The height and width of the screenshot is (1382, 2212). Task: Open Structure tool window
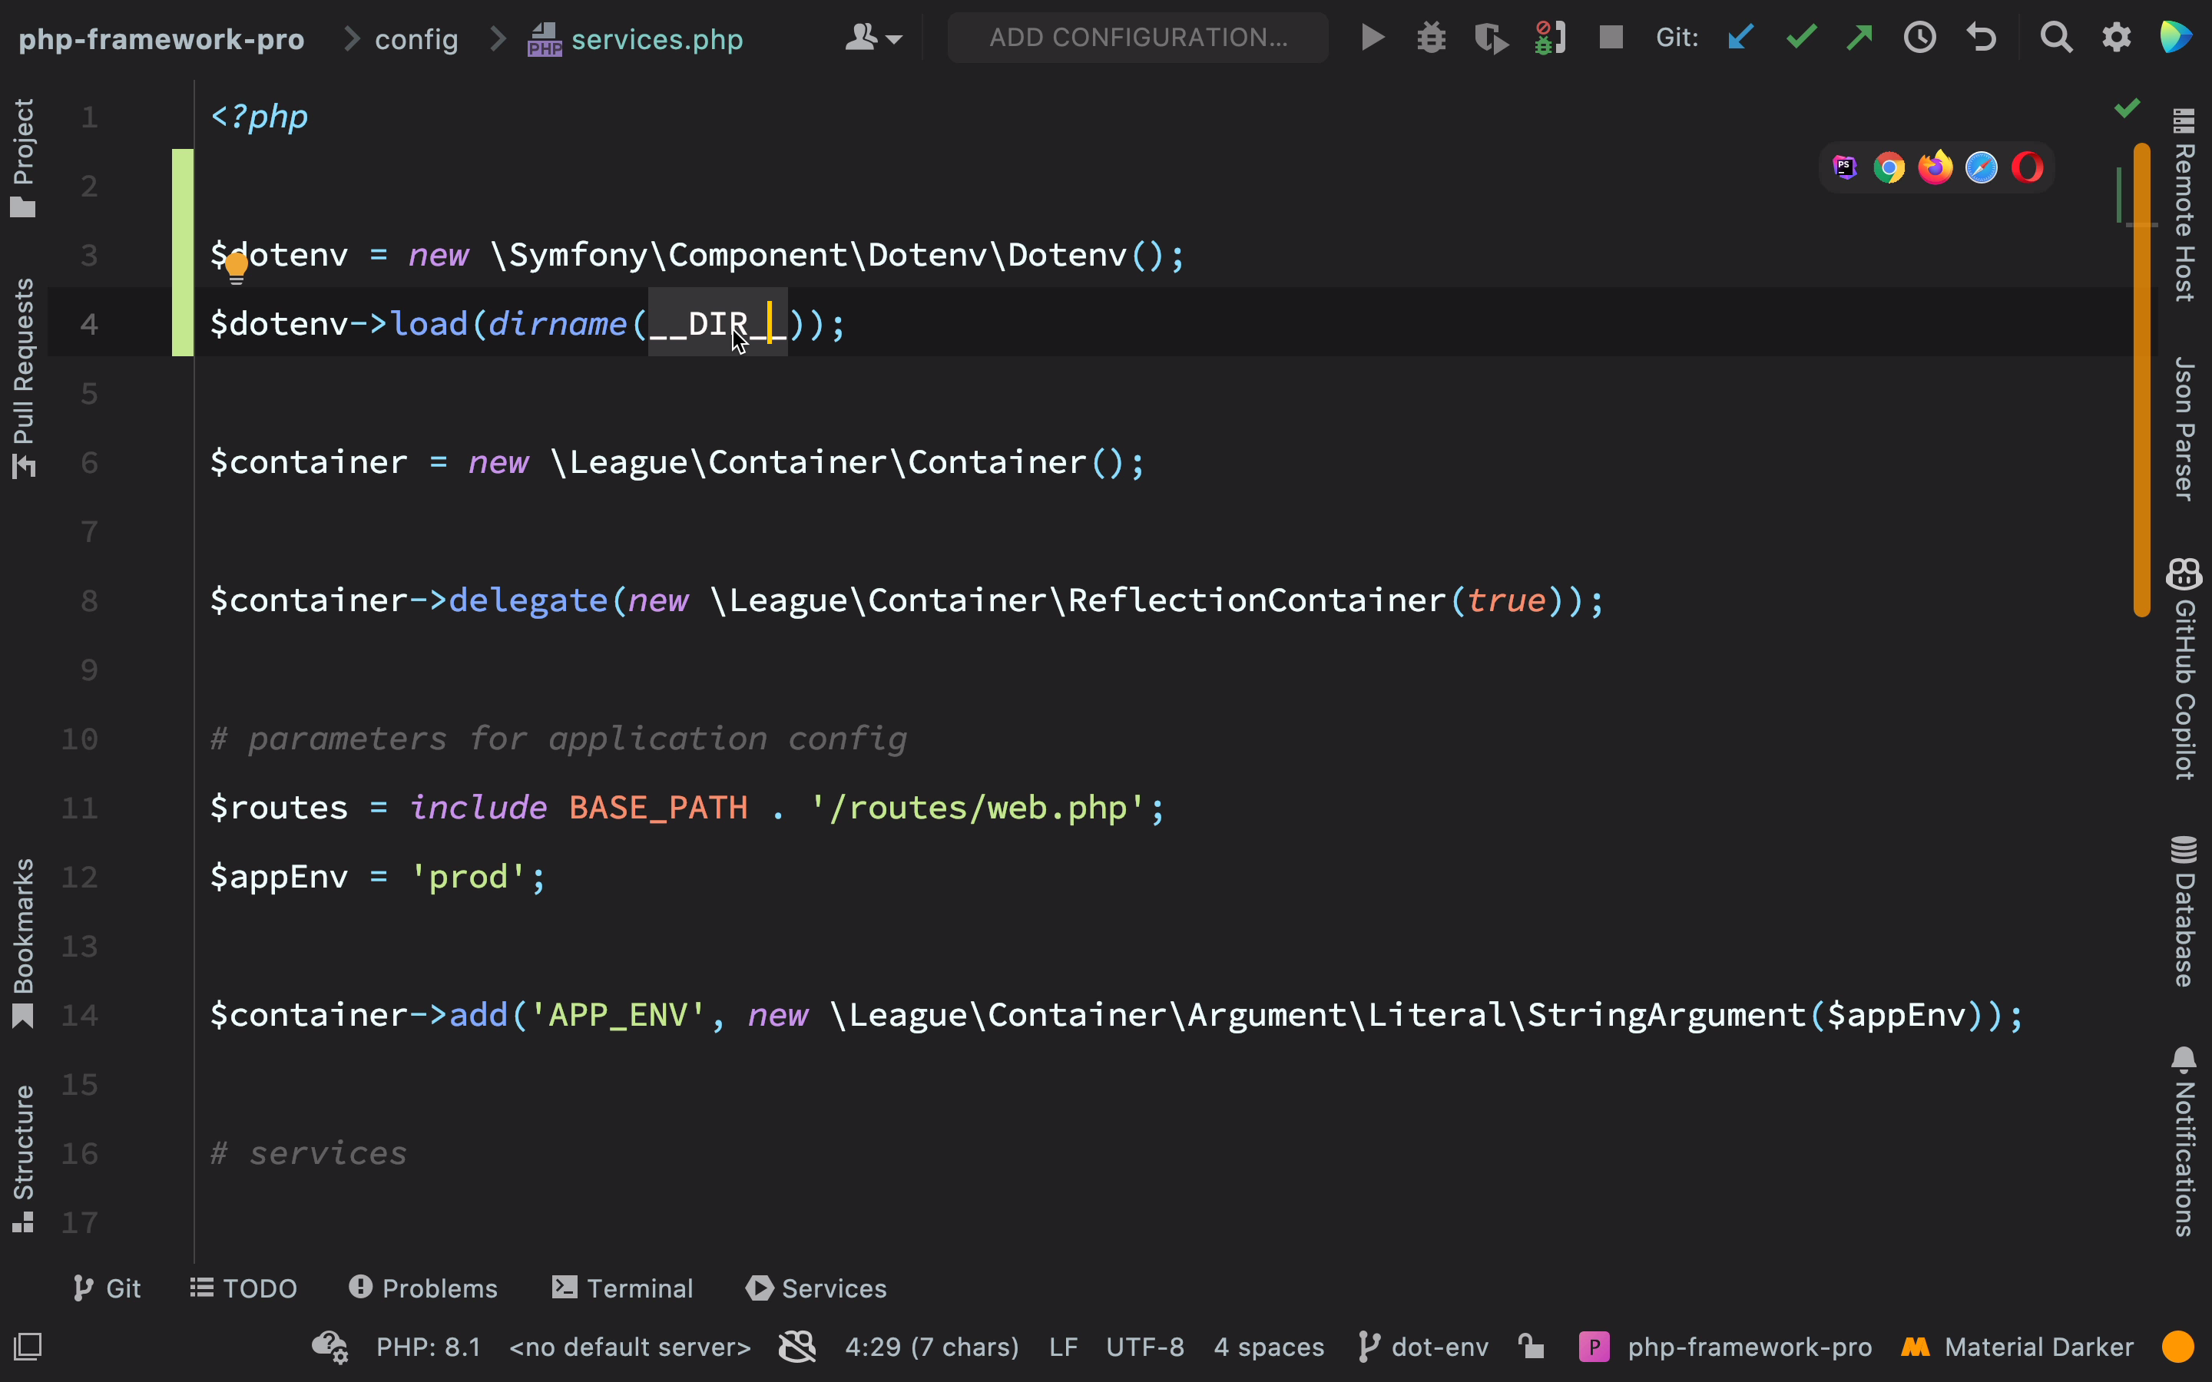(23, 1158)
